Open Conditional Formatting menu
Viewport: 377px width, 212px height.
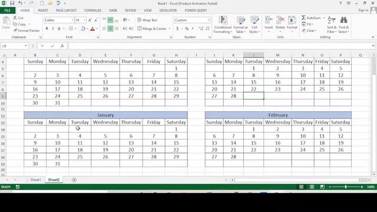[x=223, y=25]
